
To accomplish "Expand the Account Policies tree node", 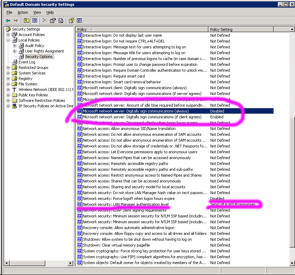I will (x=8, y=35).
